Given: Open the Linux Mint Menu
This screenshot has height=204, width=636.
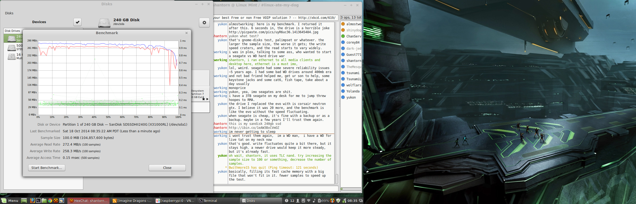Looking at the screenshot, I should tap(10, 201).
